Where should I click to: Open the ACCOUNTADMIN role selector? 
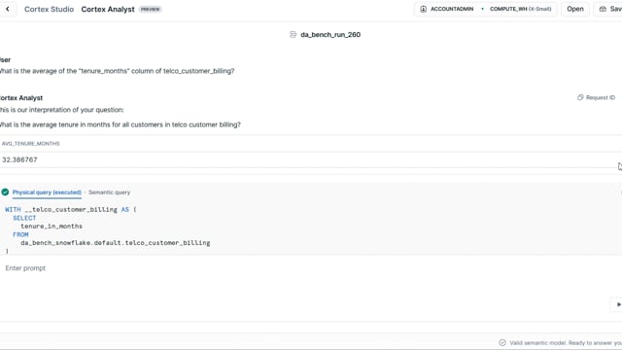(x=447, y=9)
